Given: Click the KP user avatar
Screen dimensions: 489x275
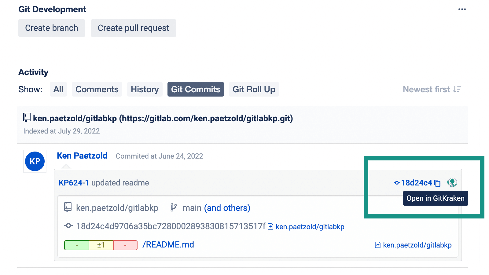Looking at the screenshot, I should pos(35,161).
